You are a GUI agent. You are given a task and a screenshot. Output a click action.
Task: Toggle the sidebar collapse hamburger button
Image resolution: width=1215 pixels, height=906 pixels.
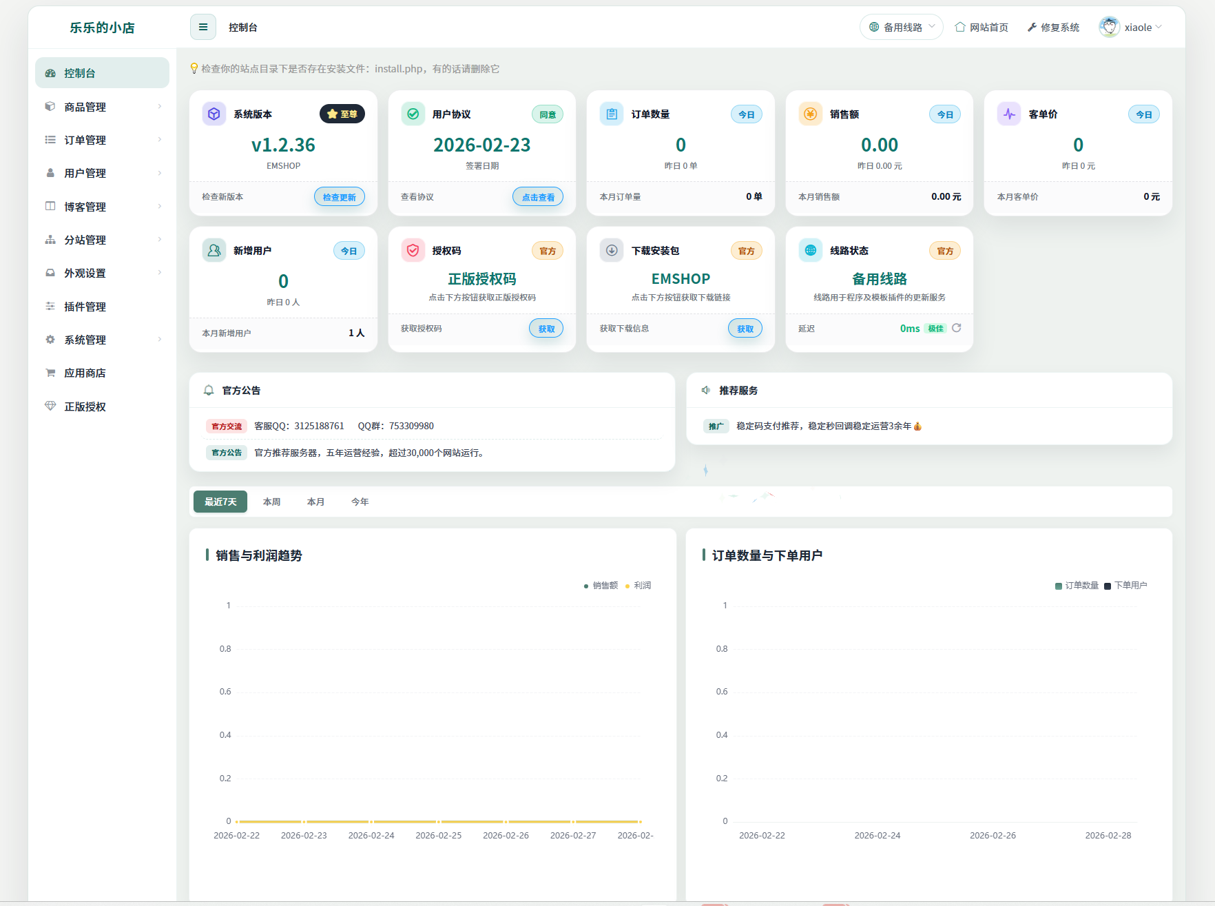coord(202,27)
